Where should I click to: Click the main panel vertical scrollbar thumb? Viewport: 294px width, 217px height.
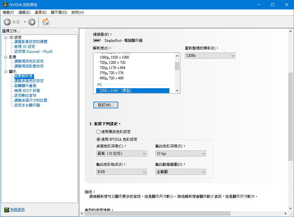click(x=290, y=117)
